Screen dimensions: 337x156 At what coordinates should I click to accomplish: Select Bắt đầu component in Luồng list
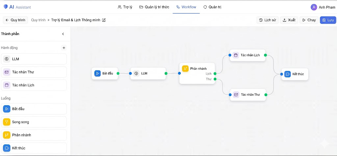pyautogui.click(x=34, y=109)
